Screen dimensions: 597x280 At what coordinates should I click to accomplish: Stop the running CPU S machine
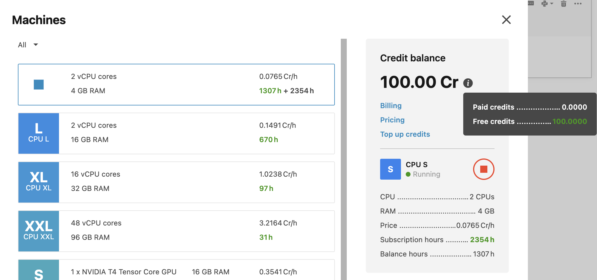click(x=483, y=169)
